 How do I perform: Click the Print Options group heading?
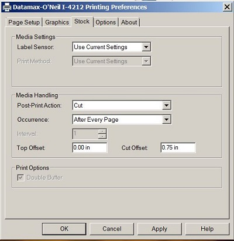point(32,168)
